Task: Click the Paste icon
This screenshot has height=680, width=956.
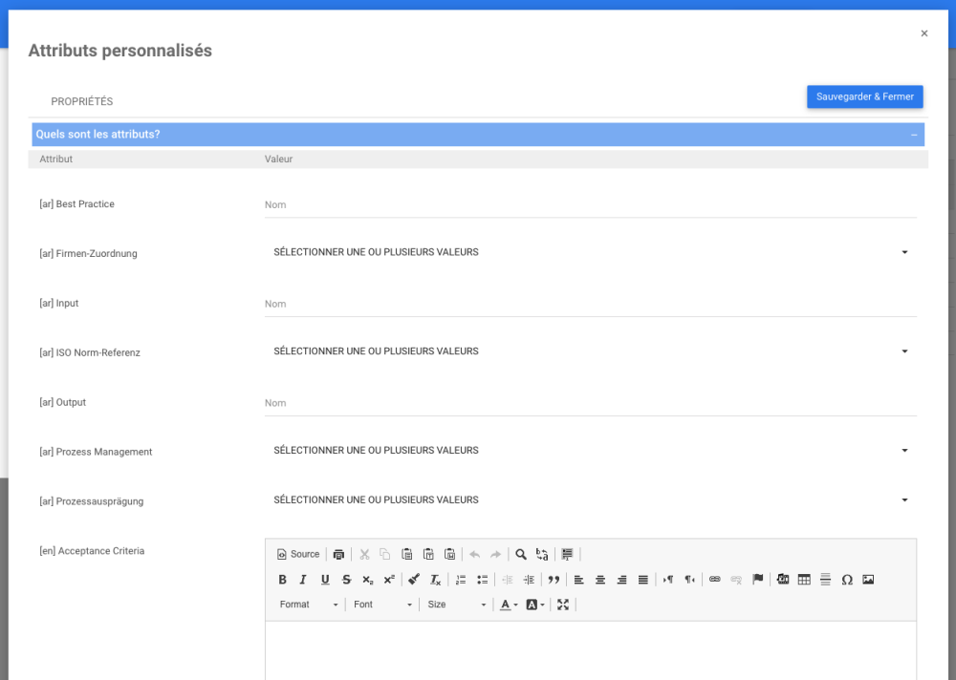Action: point(406,554)
